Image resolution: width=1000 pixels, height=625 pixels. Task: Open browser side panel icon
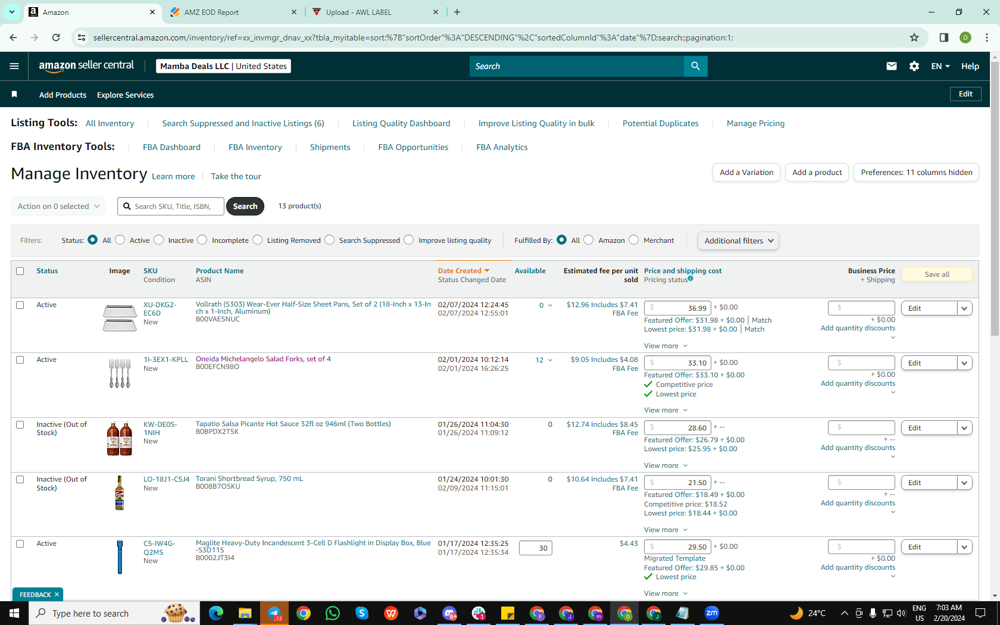point(943,37)
